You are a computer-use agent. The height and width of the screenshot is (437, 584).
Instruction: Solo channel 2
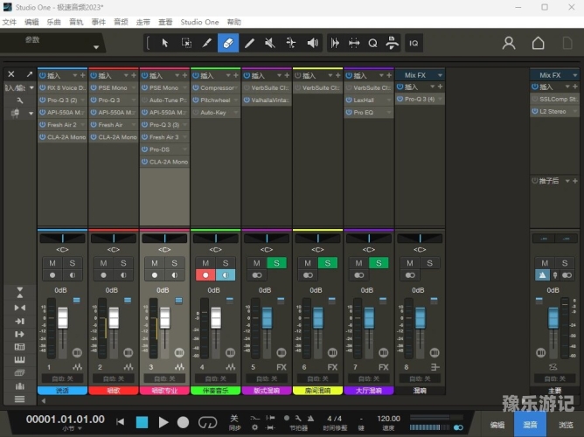(x=123, y=263)
